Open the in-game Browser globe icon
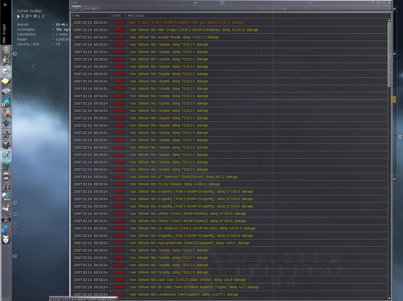Screen dimensions: 403x301 click(x=6, y=197)
